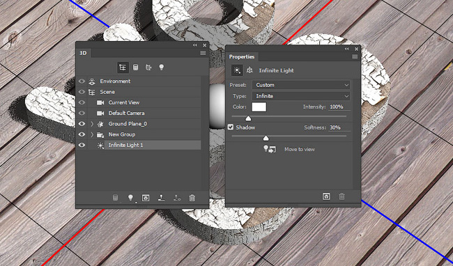
Task: Select the coordinates icon in Properties
Action: [249, 70]
